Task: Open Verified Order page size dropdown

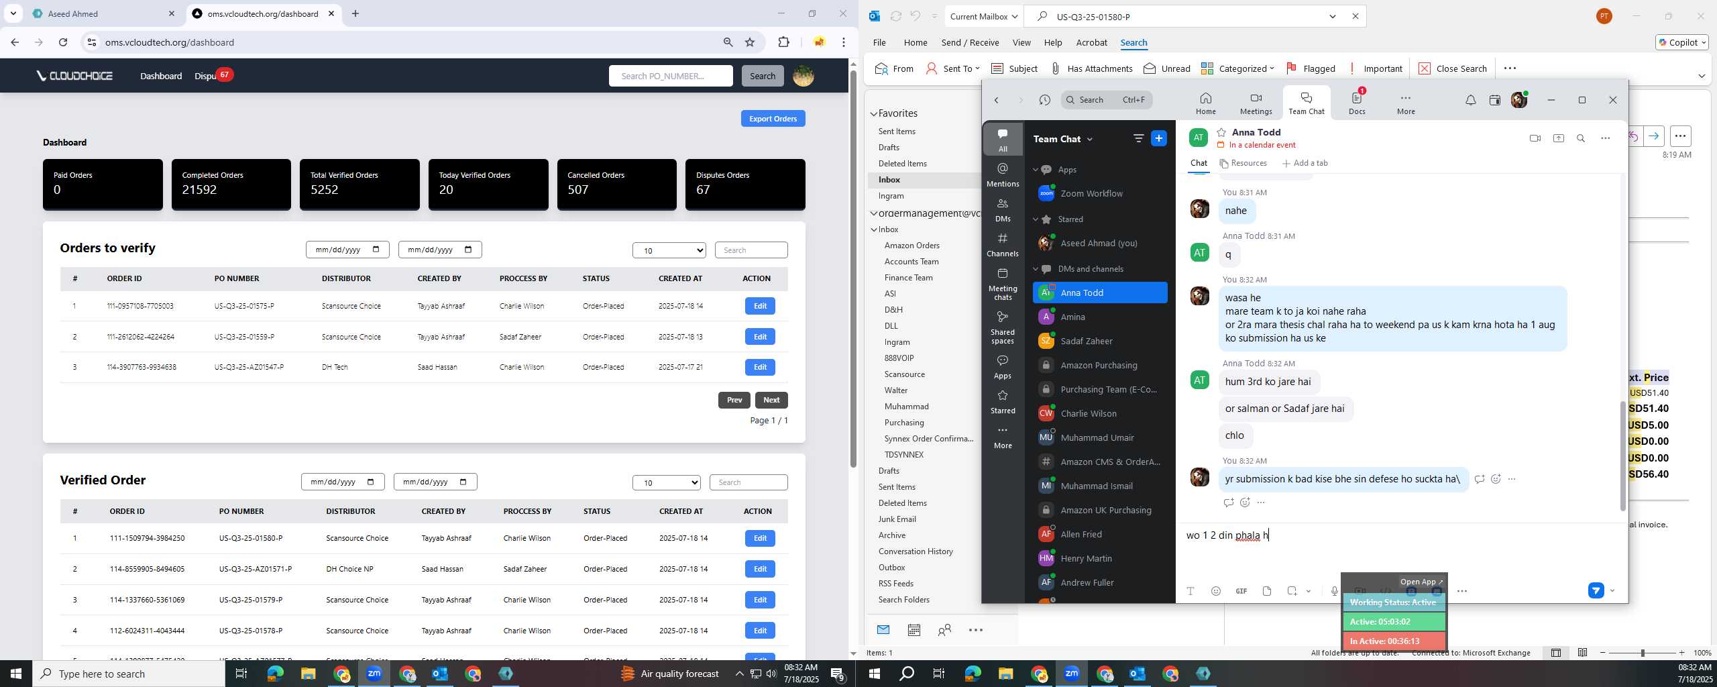Action: click(666, 482)
